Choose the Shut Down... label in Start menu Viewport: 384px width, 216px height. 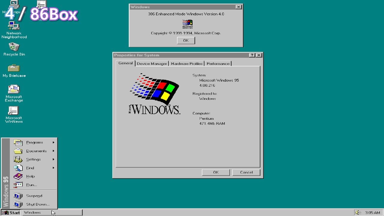(x=38, y=204)
